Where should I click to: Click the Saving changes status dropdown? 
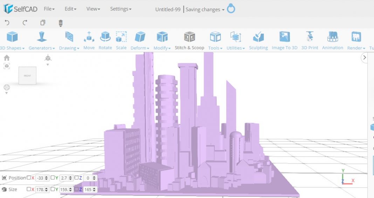(x=205, y=9)
